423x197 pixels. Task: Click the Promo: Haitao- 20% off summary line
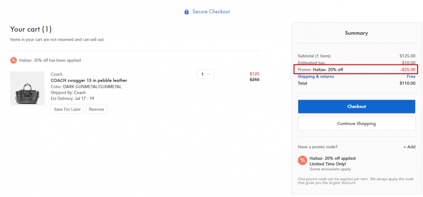coord(356,70)
